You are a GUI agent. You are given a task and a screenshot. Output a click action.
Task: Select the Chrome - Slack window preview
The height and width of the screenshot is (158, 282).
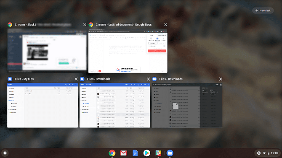point(47,51)
